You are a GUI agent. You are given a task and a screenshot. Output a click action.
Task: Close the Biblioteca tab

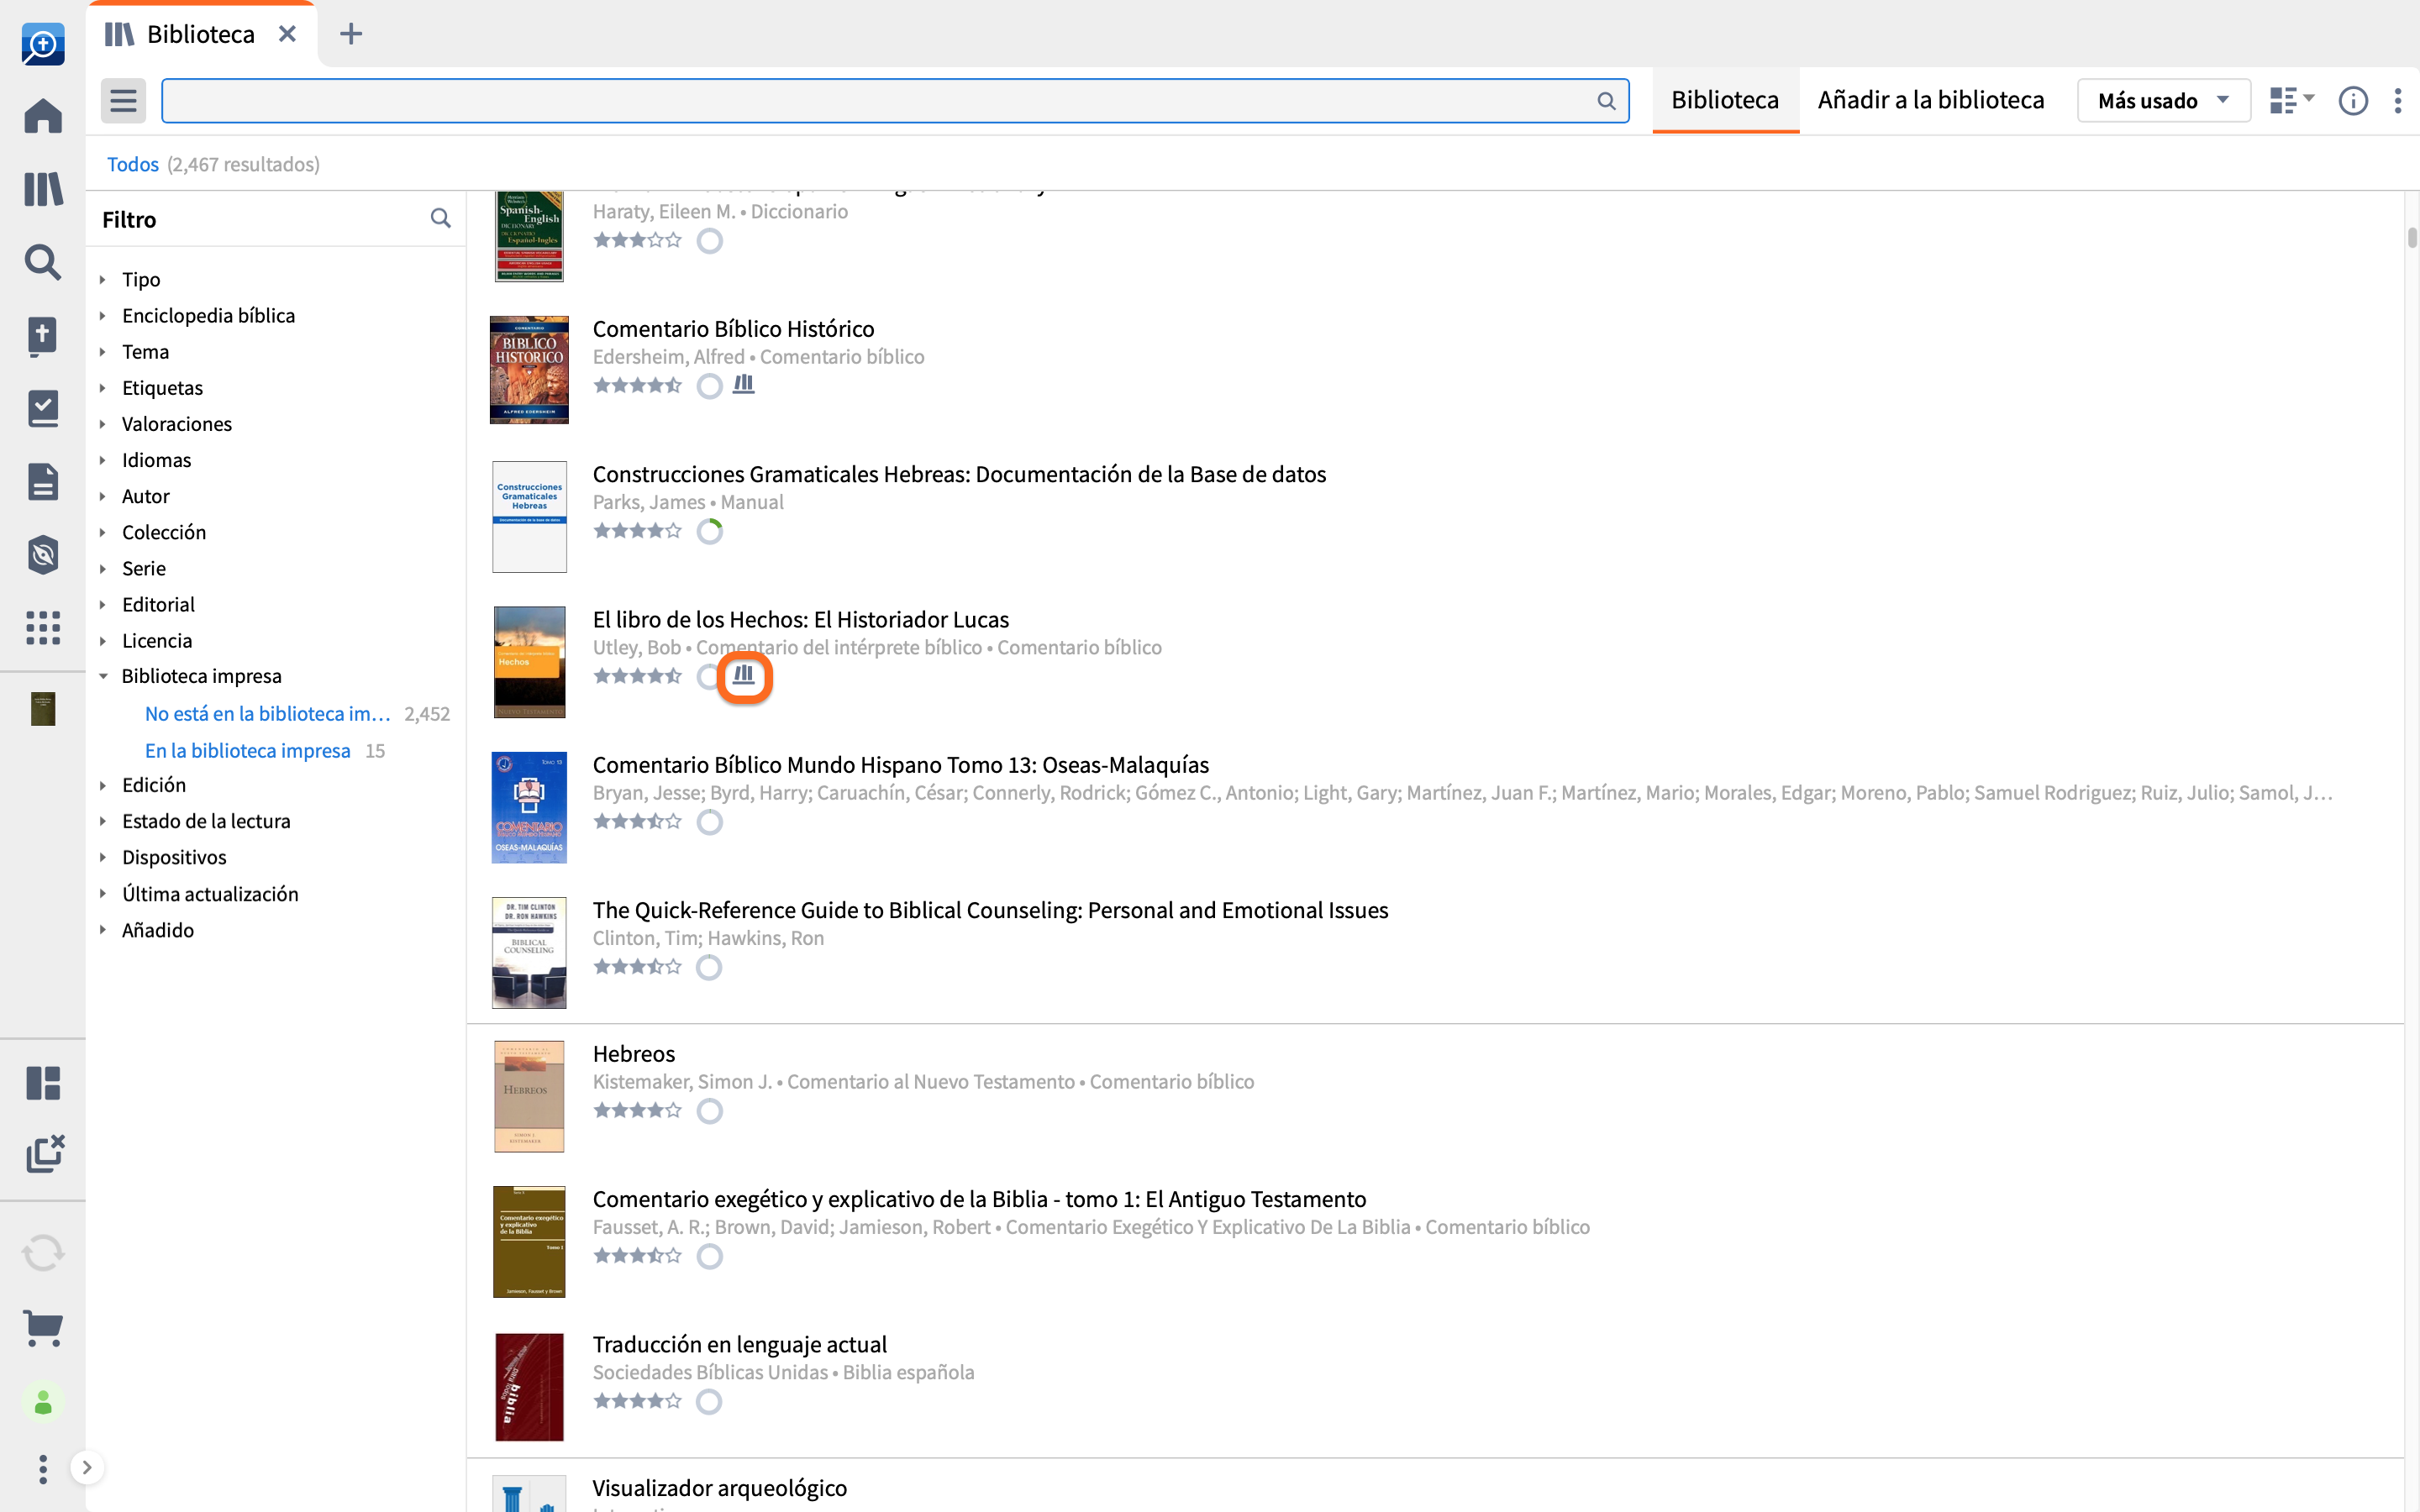[x=287, y=34]
